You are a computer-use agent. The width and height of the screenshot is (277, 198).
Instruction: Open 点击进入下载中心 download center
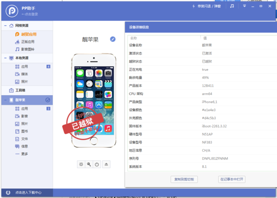pos(28,193)
